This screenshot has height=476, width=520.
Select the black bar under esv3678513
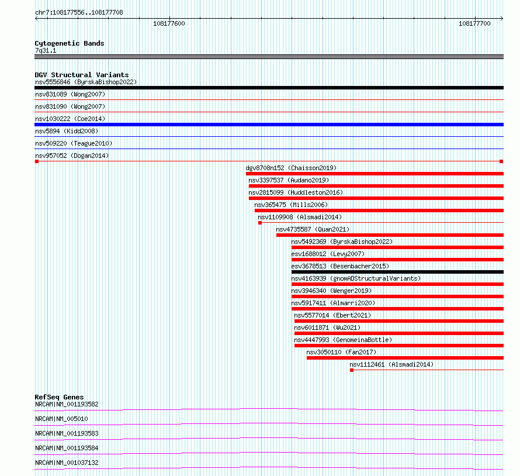click(x=398, y=272)
